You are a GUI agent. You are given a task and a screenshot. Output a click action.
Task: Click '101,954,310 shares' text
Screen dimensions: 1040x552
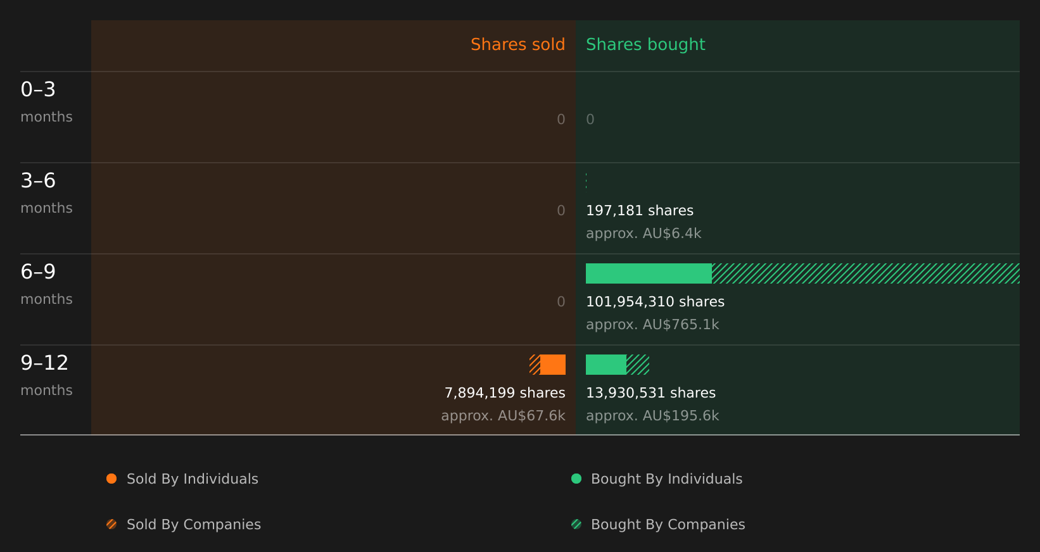655,302
